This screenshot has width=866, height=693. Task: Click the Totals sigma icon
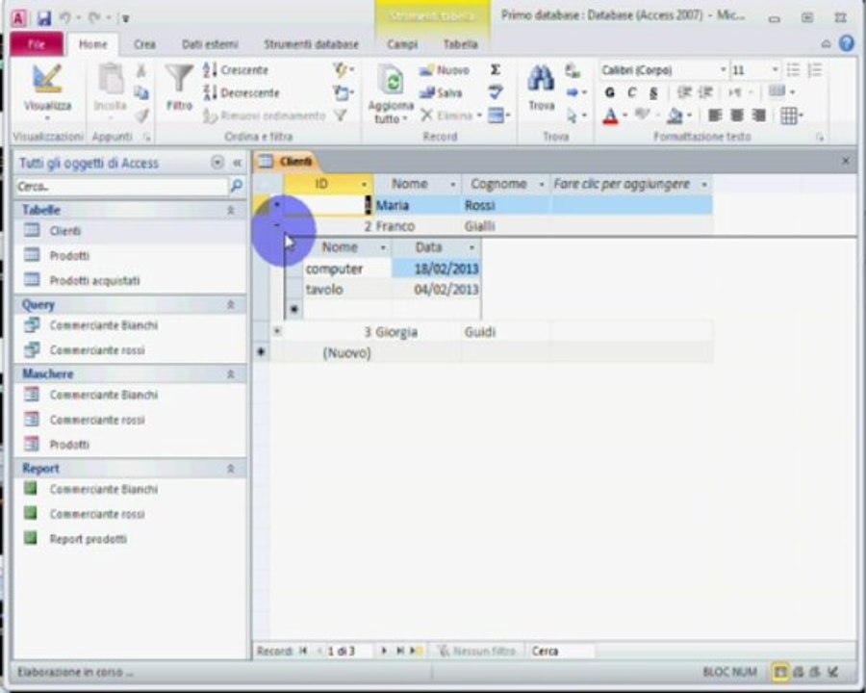[496, 69]
